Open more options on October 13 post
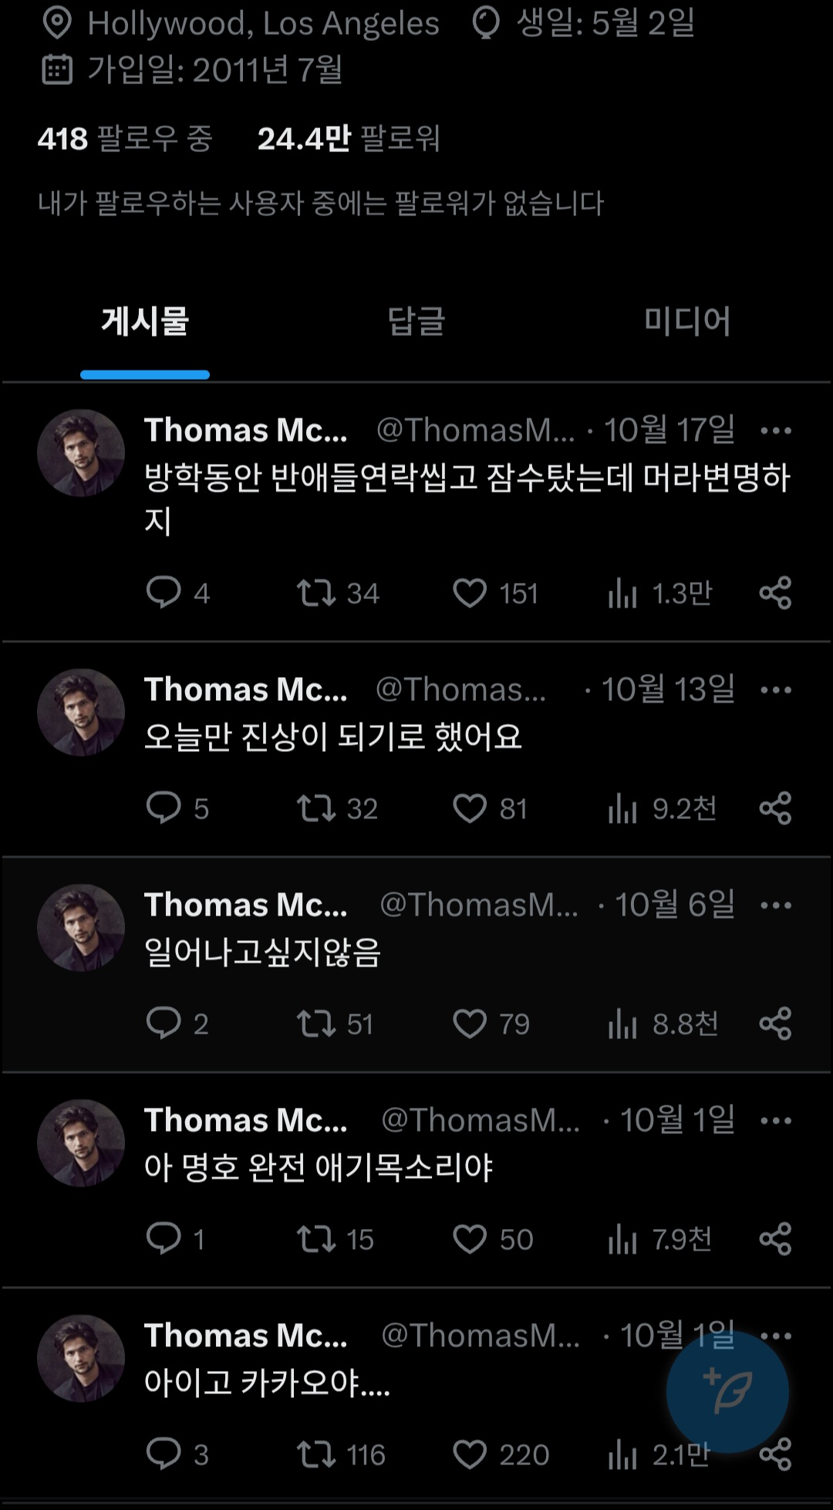 pyautogui.click(x=775, y=690)
